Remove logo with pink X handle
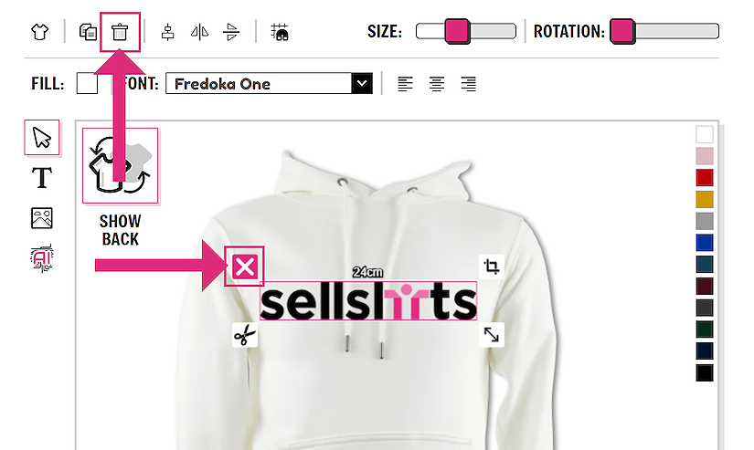Screen dimensions: 754x450 pyautogui.click(x=245, y=267)
